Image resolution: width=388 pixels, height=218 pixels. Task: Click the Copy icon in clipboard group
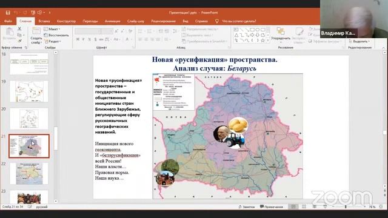[x=19, y=35]
